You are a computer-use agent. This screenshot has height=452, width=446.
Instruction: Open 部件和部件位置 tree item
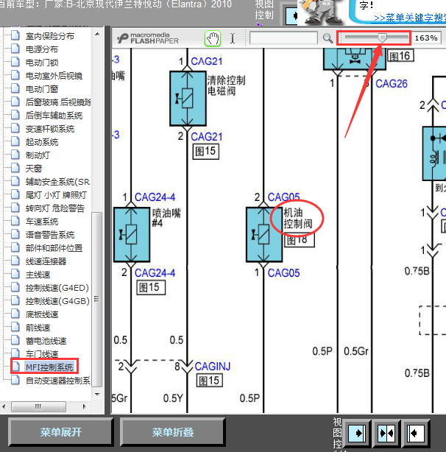click(54, 248)
